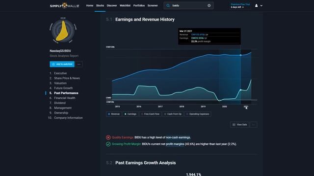The height and width of the screenshot is (176, 314).
Task: Open the user account menu
Action: (259, 5)
